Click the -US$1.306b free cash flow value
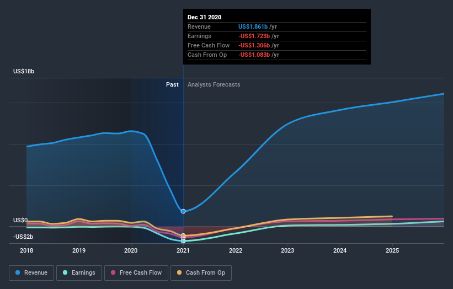Image resolution: width=453 pixels, height=289 pixels. click(x=254, y=45)
